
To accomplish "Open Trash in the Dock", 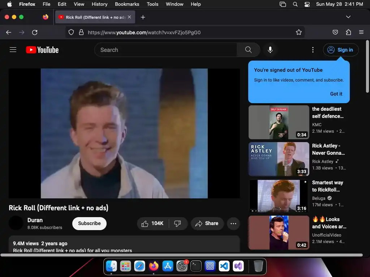I will click(258, 266).
